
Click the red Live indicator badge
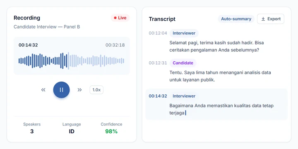120,18
